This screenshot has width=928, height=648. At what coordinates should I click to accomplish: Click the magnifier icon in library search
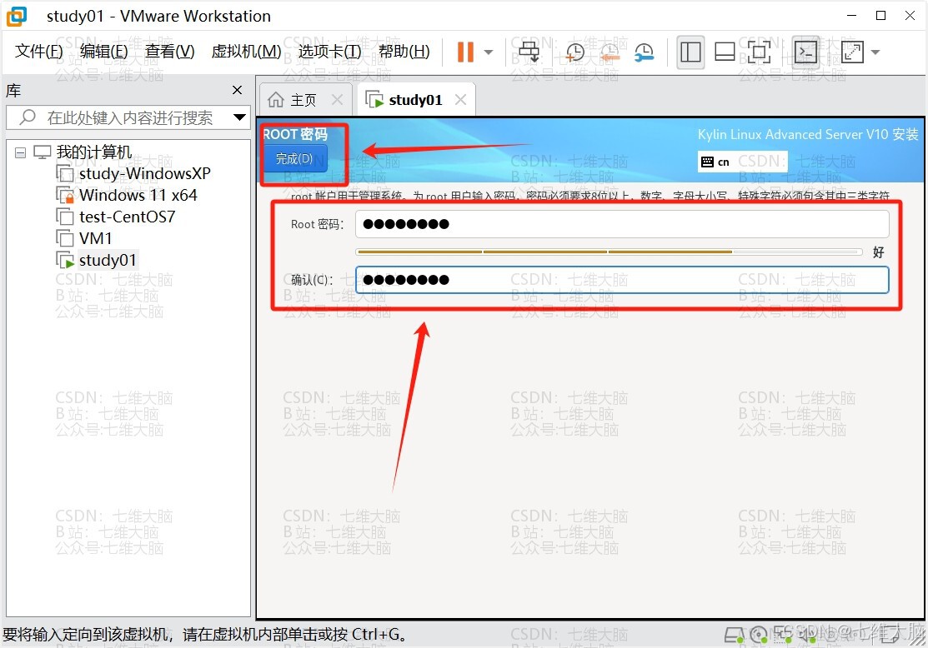tap(28, 117)
